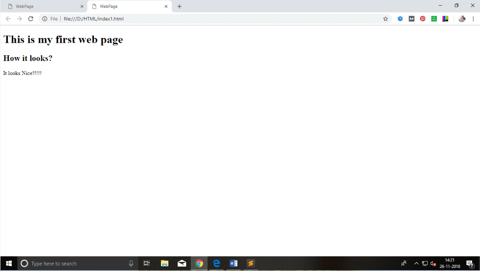Switch to the first WebPage tab
The width and height of the screenshot is (480, 271).
pos(45,7)
